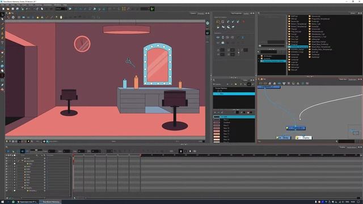Click the Toon Boom Harmony taskbar button
This screenshot has height=204, width=363.
click(51, 202)
